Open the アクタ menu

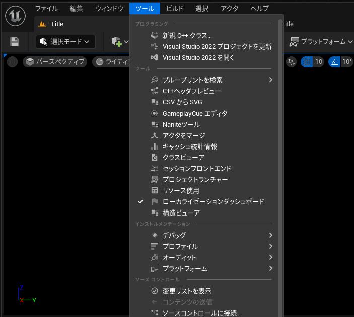[x=230, y=9]
